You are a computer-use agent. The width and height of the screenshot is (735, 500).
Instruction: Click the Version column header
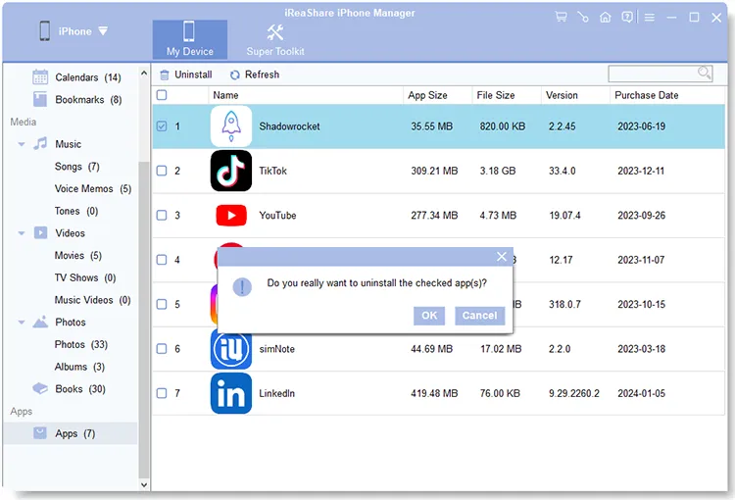(x=562, y=95)
